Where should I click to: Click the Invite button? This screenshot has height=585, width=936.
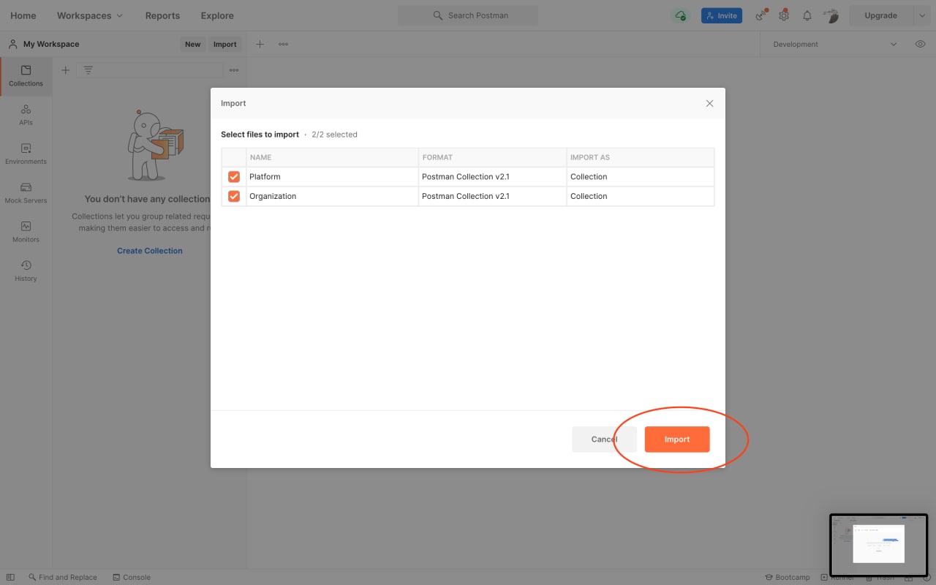722,15
